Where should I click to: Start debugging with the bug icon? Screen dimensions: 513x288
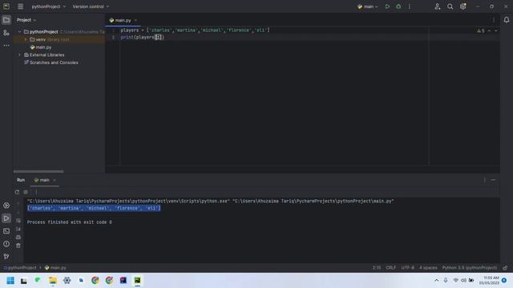(x=398, y=6)
